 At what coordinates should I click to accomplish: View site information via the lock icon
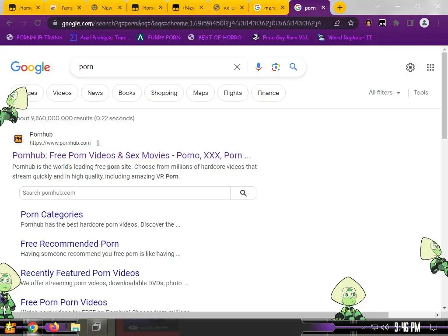(x=55, y=23)
